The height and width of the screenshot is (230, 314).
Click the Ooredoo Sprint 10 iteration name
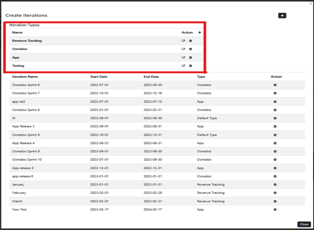(x=27, y=159)
